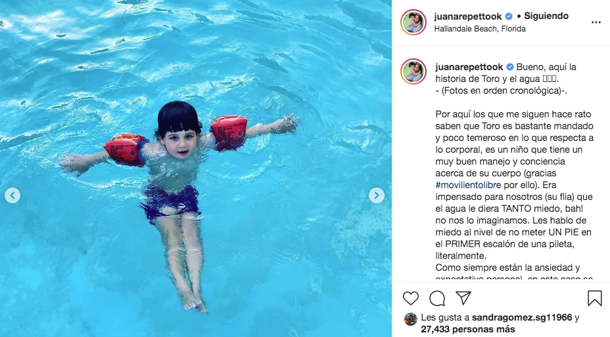Share the post with the paper plane icon
Viewport: 610px width, 337px height.
click(463, 298)
